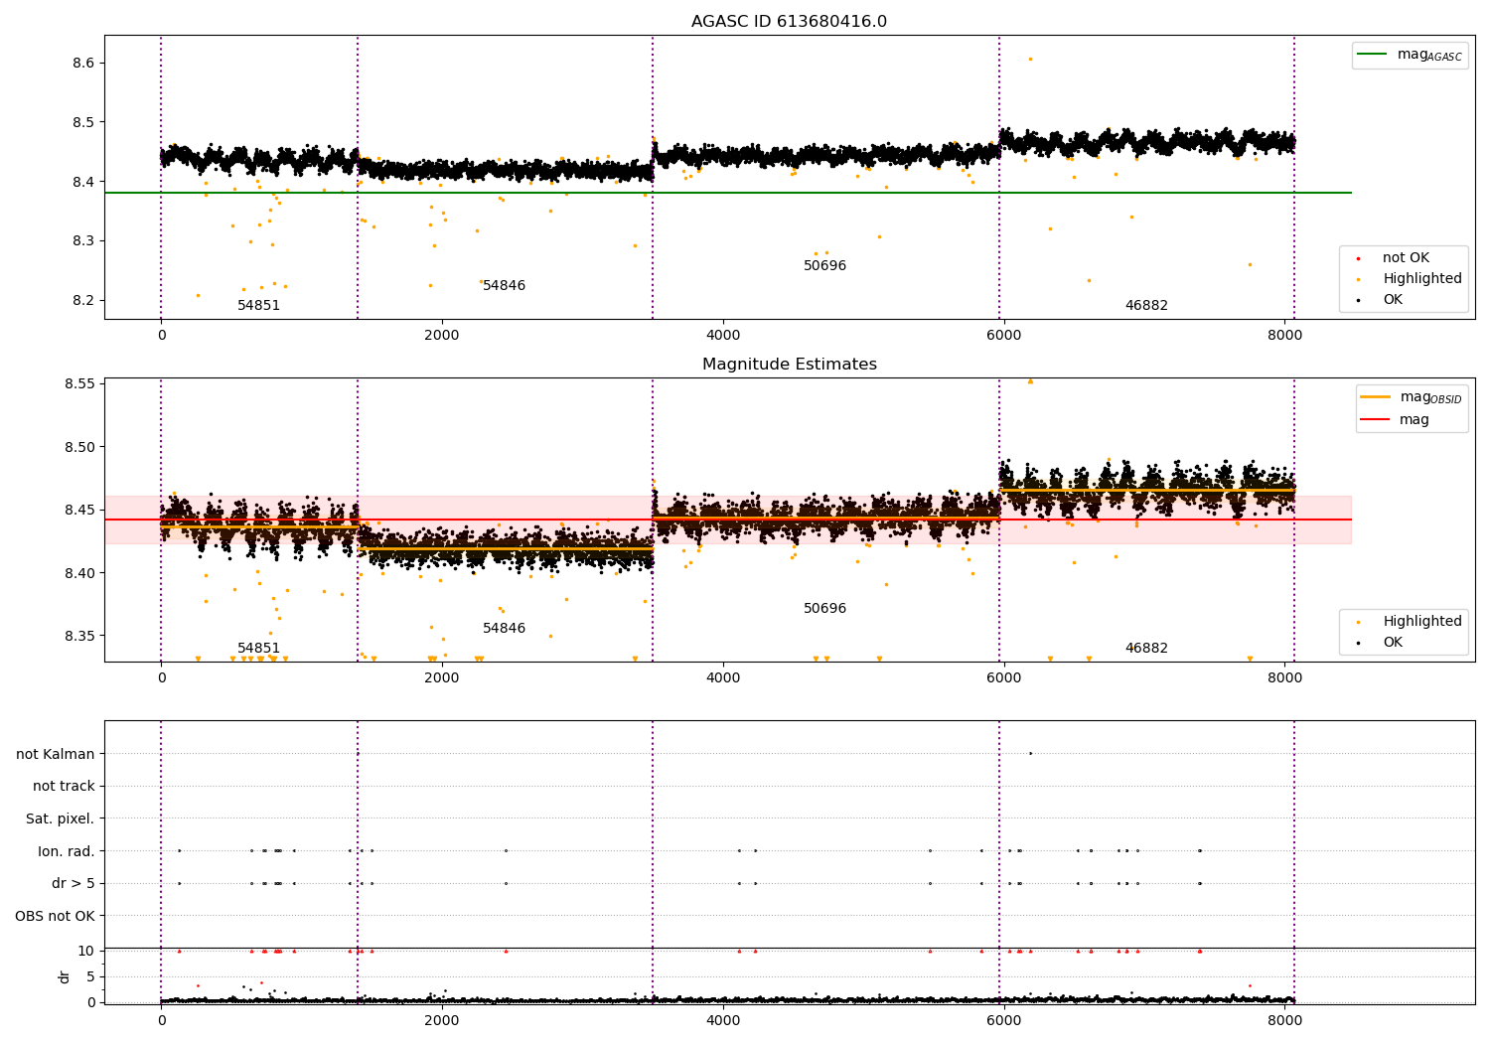Click the black 'not Kalman' marker near x 6200
The width and height of the screenshot is (1490, 1043).
pos(1030,753)
